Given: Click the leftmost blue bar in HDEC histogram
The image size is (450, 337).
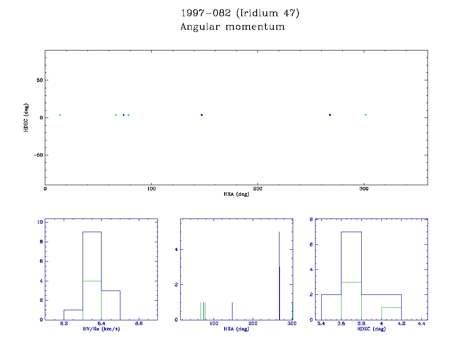Looking at the screenshot, I should [x=331, y=307].
